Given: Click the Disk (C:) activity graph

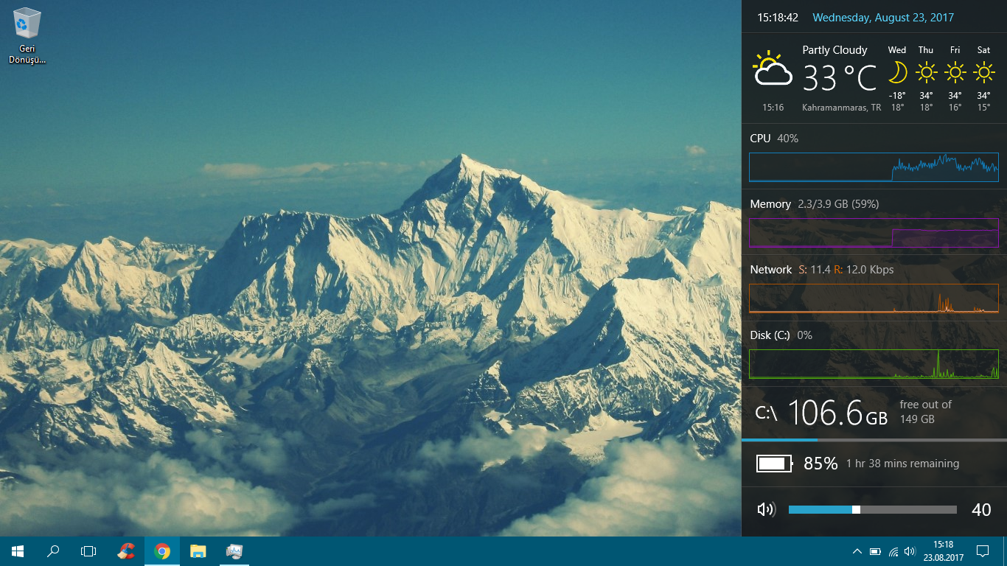Looking at the screenshot, I should click(874, 364).
